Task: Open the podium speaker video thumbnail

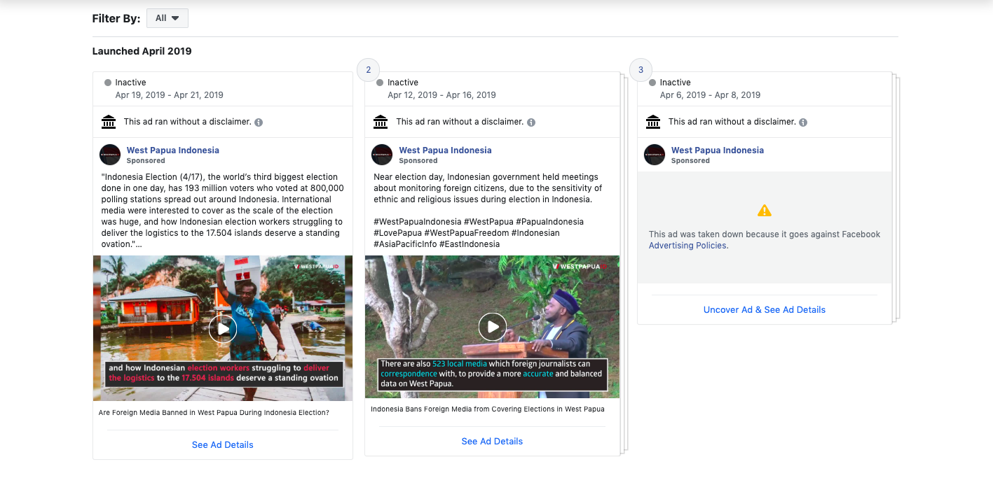Action: [x=493, y=326]
